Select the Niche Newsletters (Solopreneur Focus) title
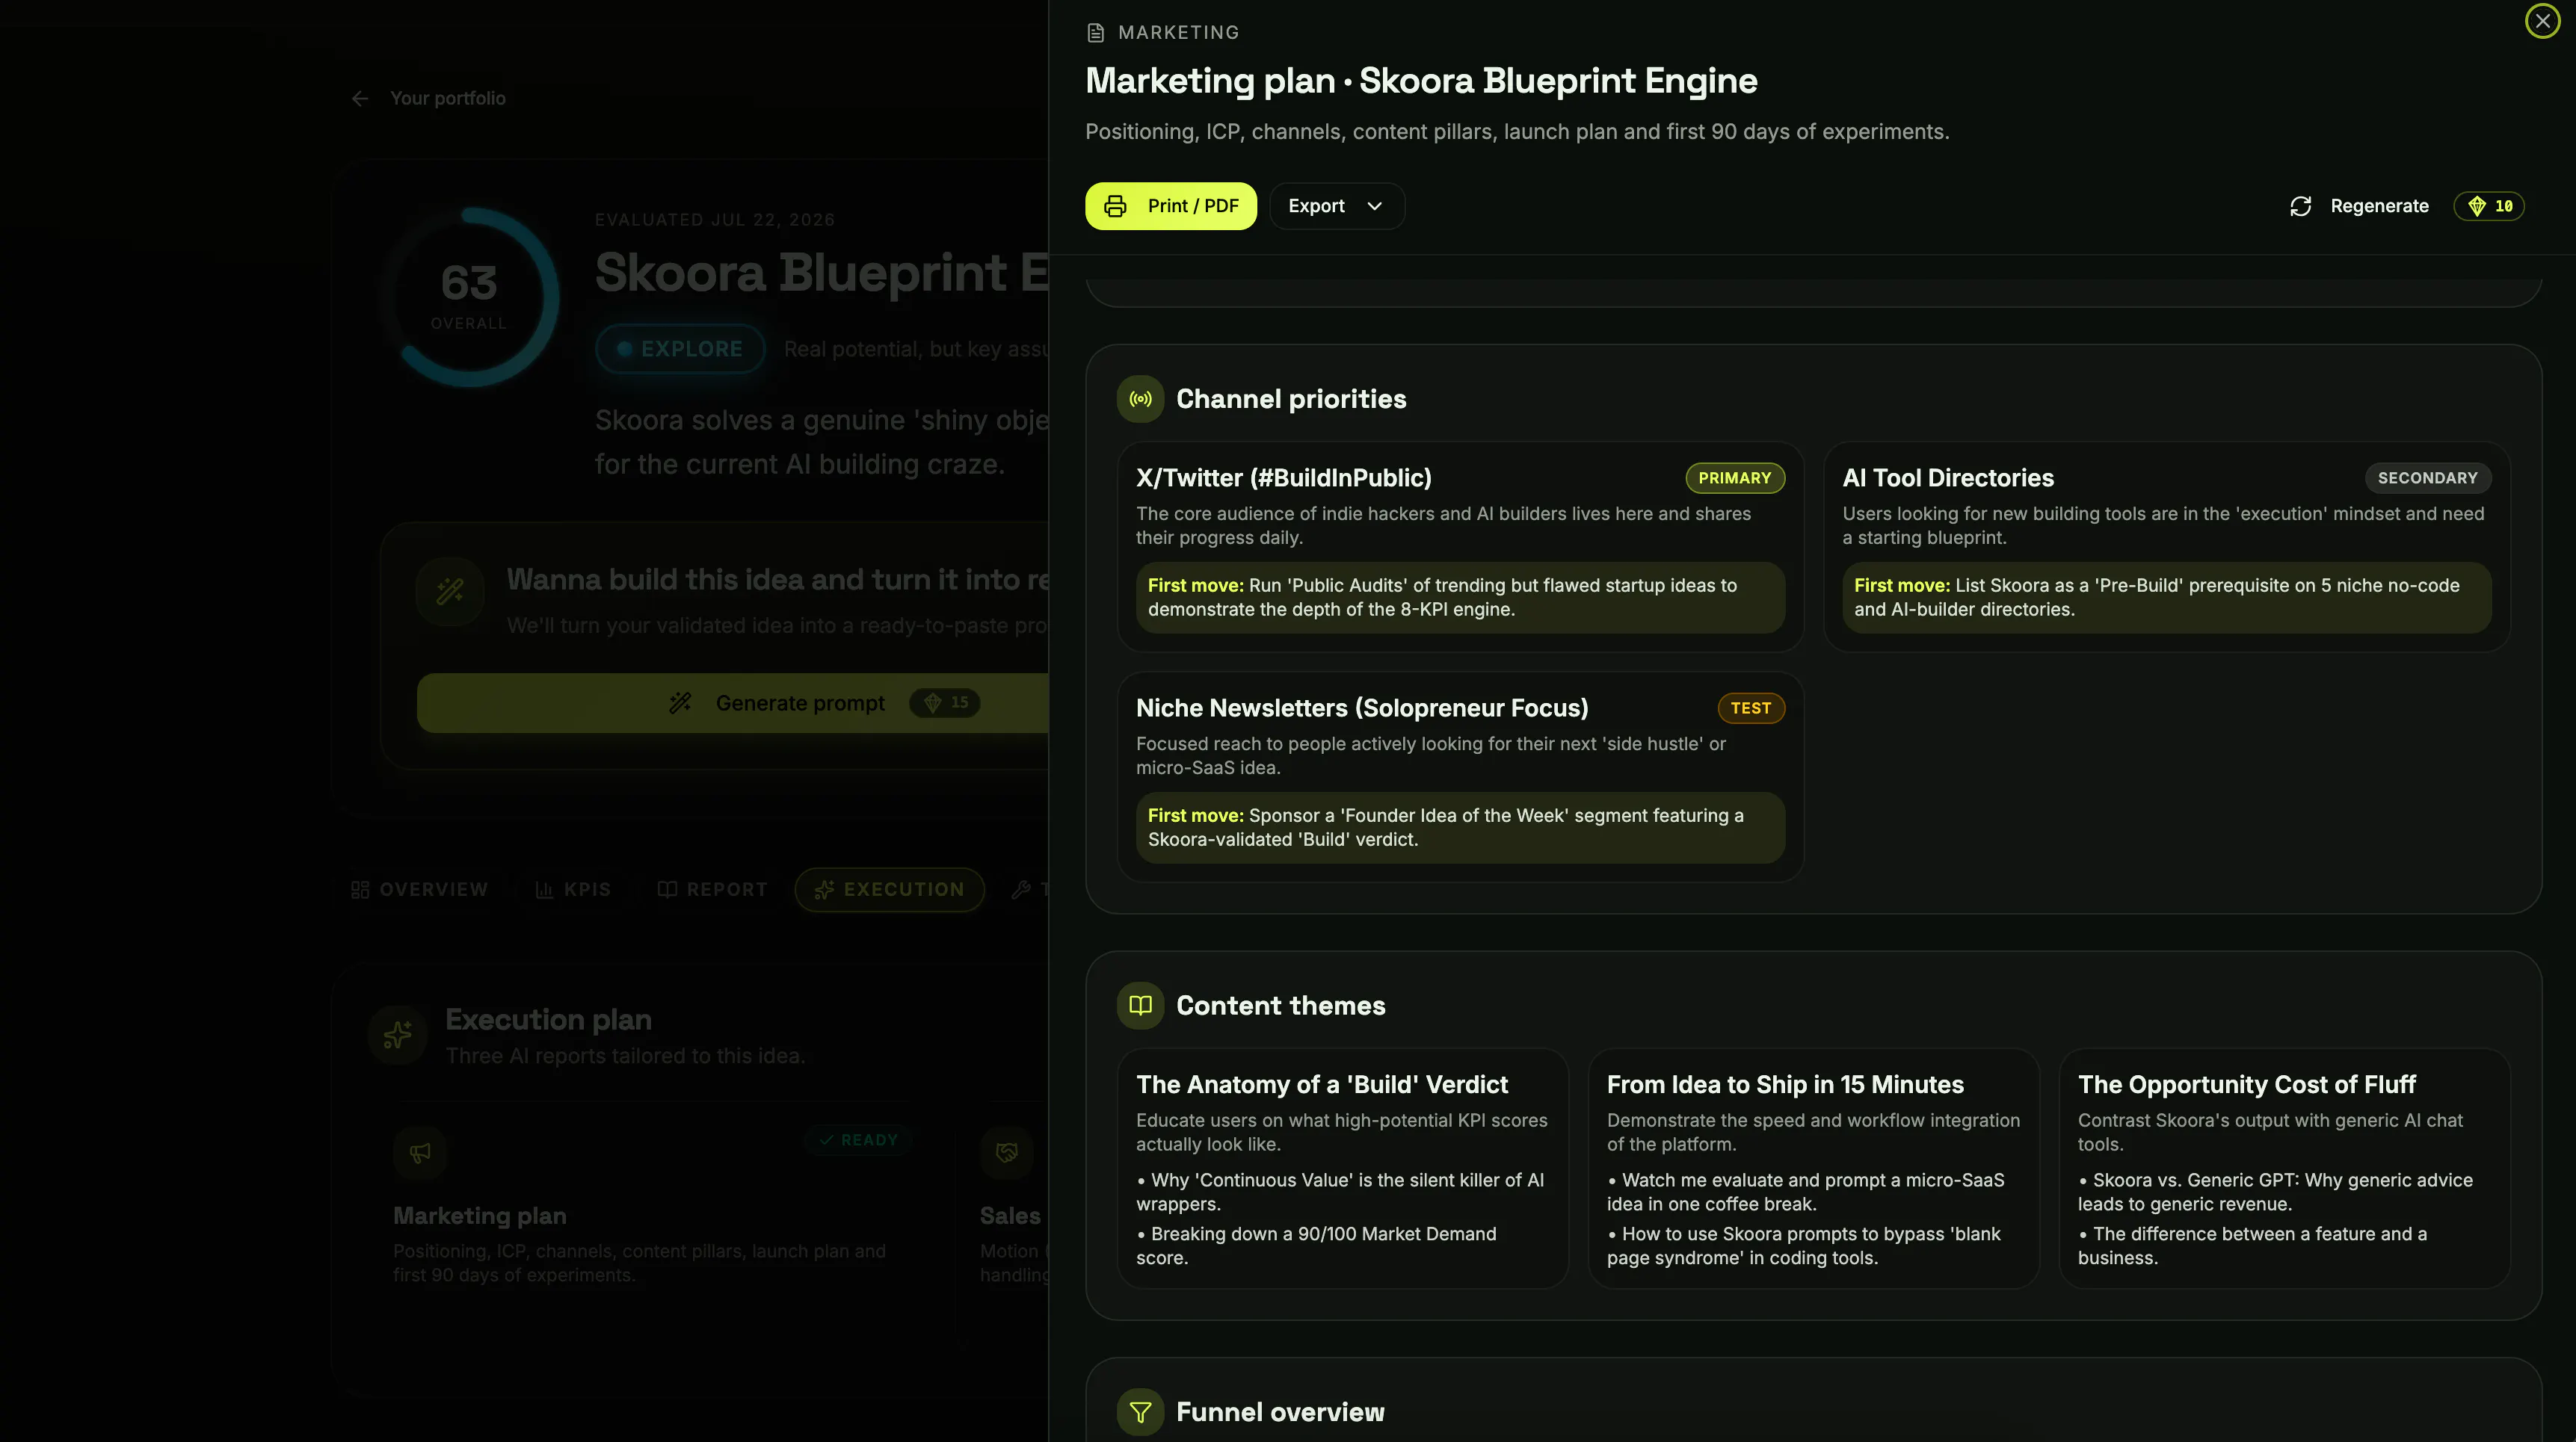Viewport: 2576px width, 1442px height. pyautogui.click(x=1362, y=708)
